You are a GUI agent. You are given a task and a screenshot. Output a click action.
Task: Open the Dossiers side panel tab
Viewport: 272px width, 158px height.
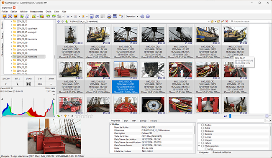(2, 25)
